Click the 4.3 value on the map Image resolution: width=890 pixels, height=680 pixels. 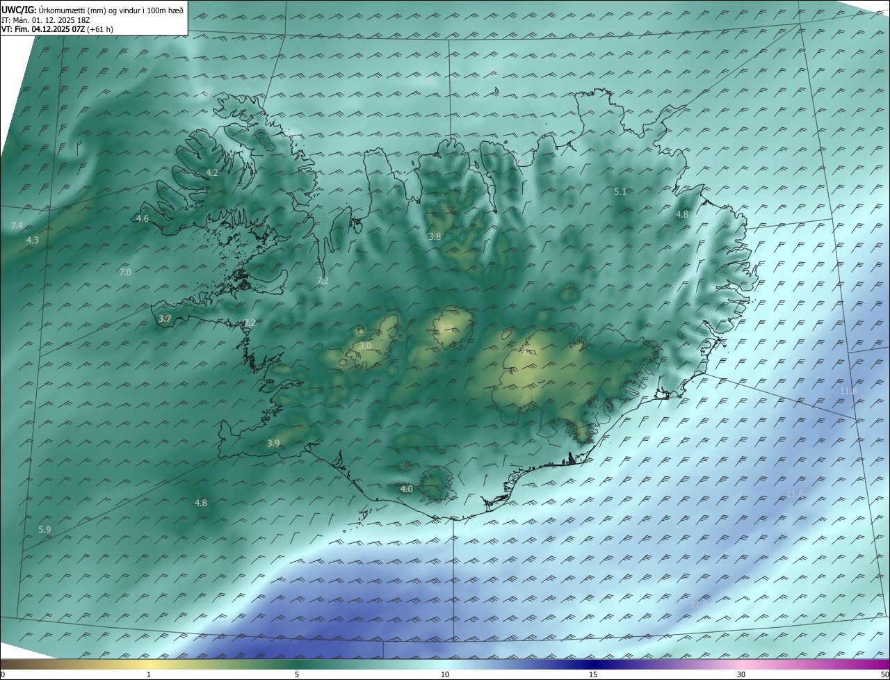tap(33, 240)
